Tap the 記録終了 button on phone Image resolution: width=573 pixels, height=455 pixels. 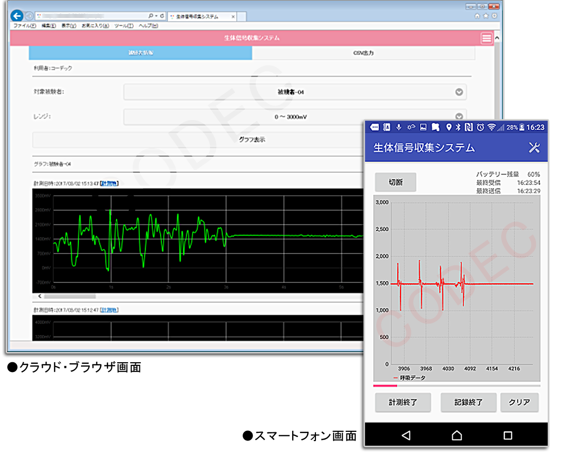tap(469, 402)
